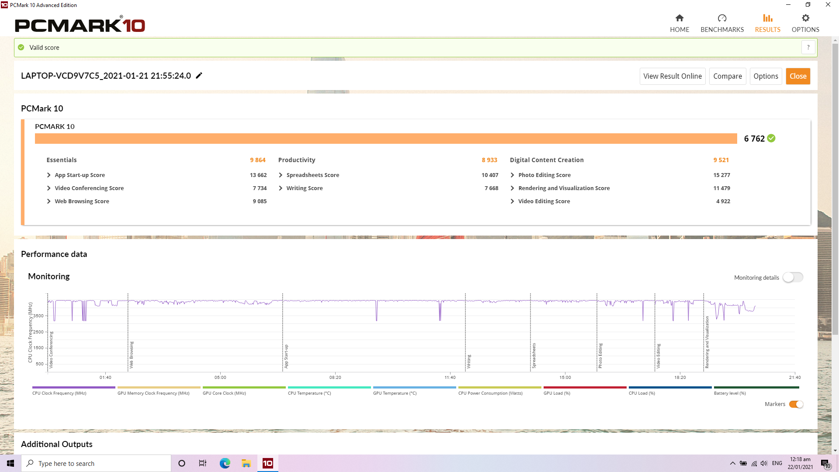Image resolution: width=839 pixels, height=472 pixels.
Task: Close the result with orange Close button
Action: 798,76
